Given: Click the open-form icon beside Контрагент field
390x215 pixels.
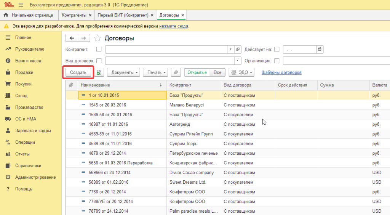Looking at the screenshot, I should pos(238,49).
